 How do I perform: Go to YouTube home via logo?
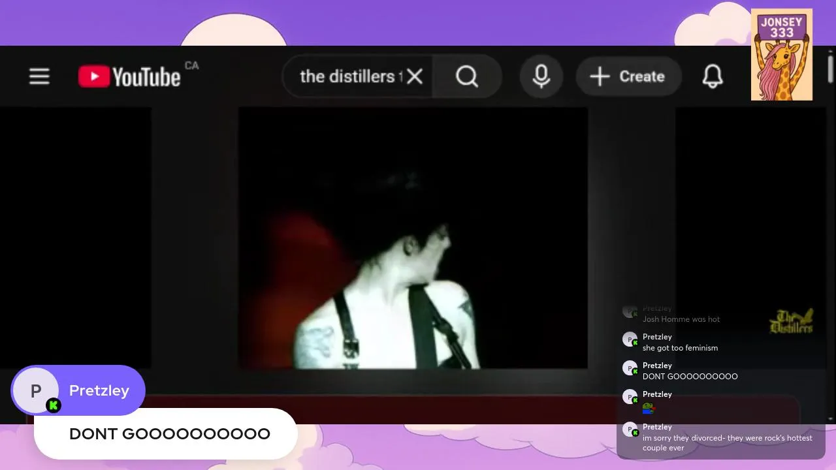129,76
